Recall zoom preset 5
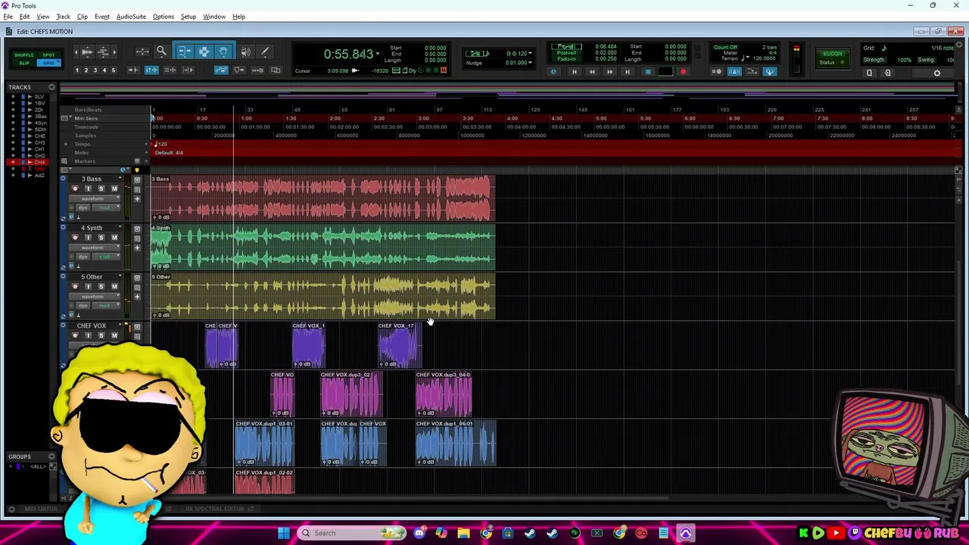Image resolution: width=969 pixels, height=545 pixels. [x=114, y=70]
